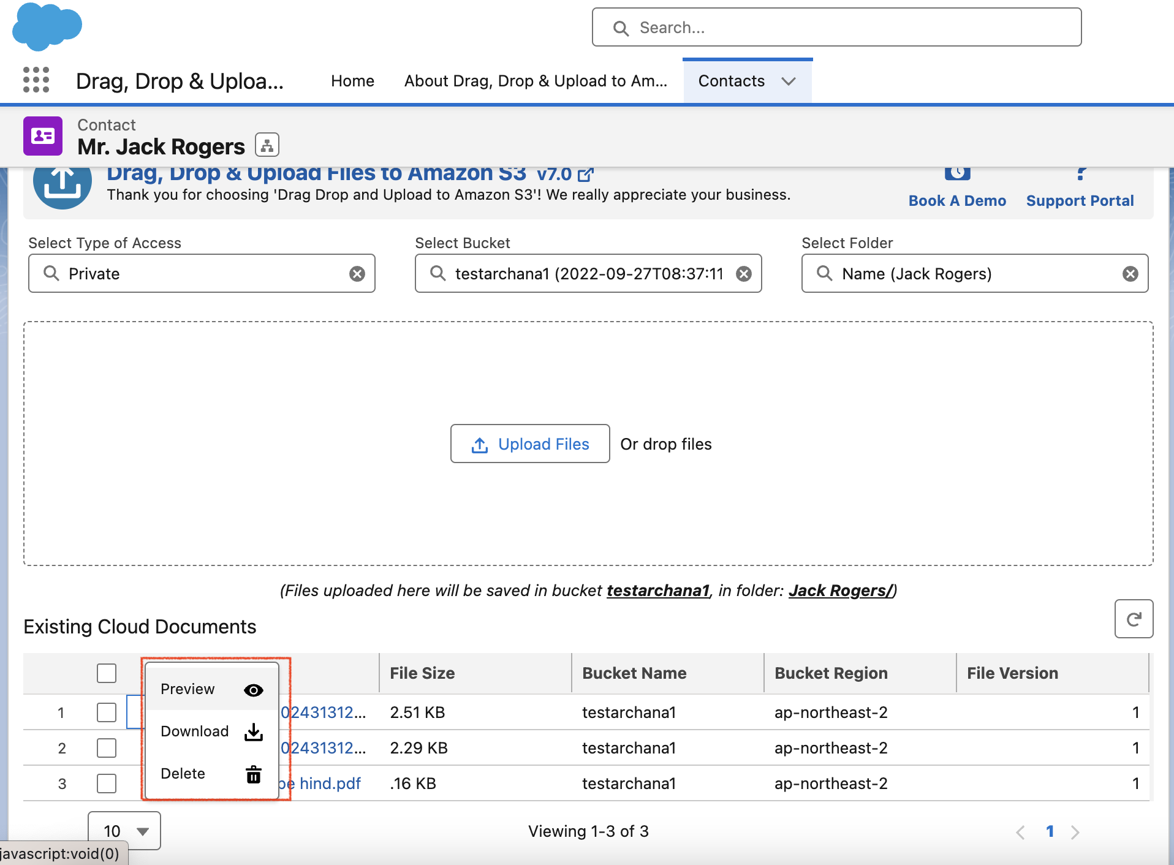Click the external link icon beside v7.0
This screenshot has width=1174, height=865.
coord(586,175)
